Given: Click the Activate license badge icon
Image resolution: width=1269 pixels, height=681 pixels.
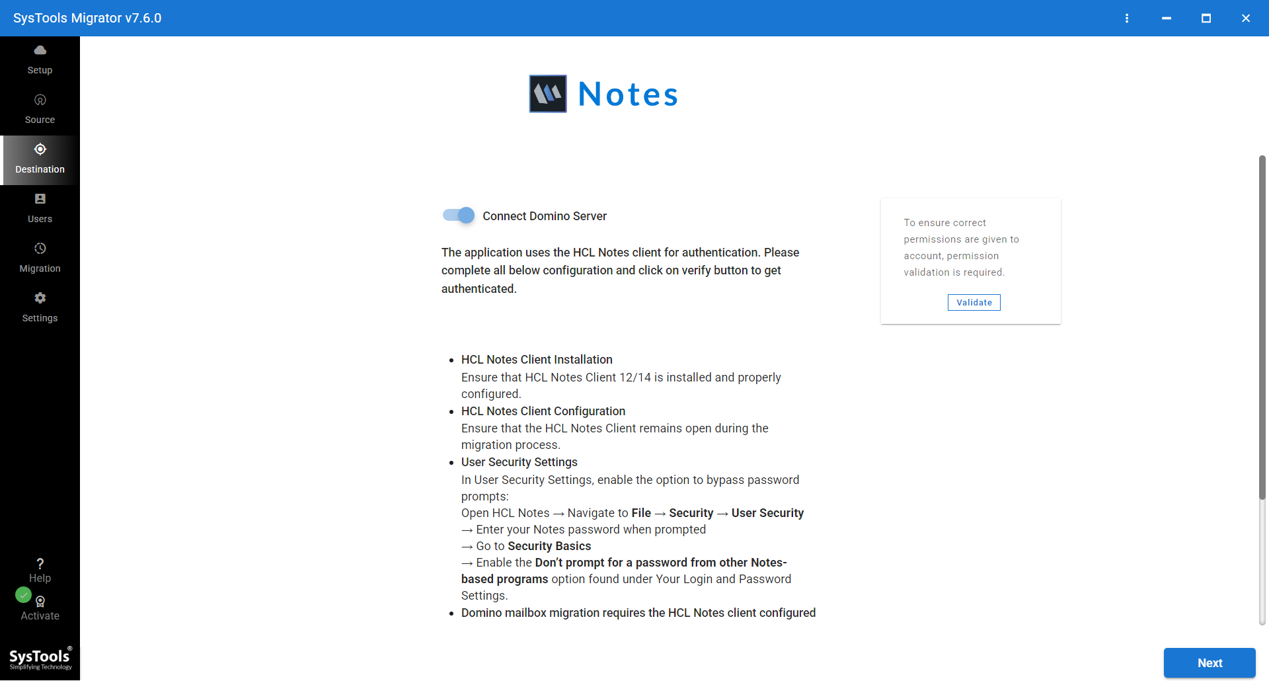Looking at the screenshot, I should tap(40, 602).
